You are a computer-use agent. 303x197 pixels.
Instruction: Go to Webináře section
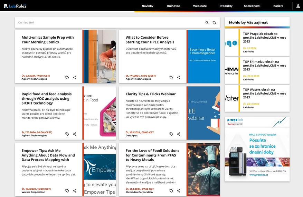[200, 6]
